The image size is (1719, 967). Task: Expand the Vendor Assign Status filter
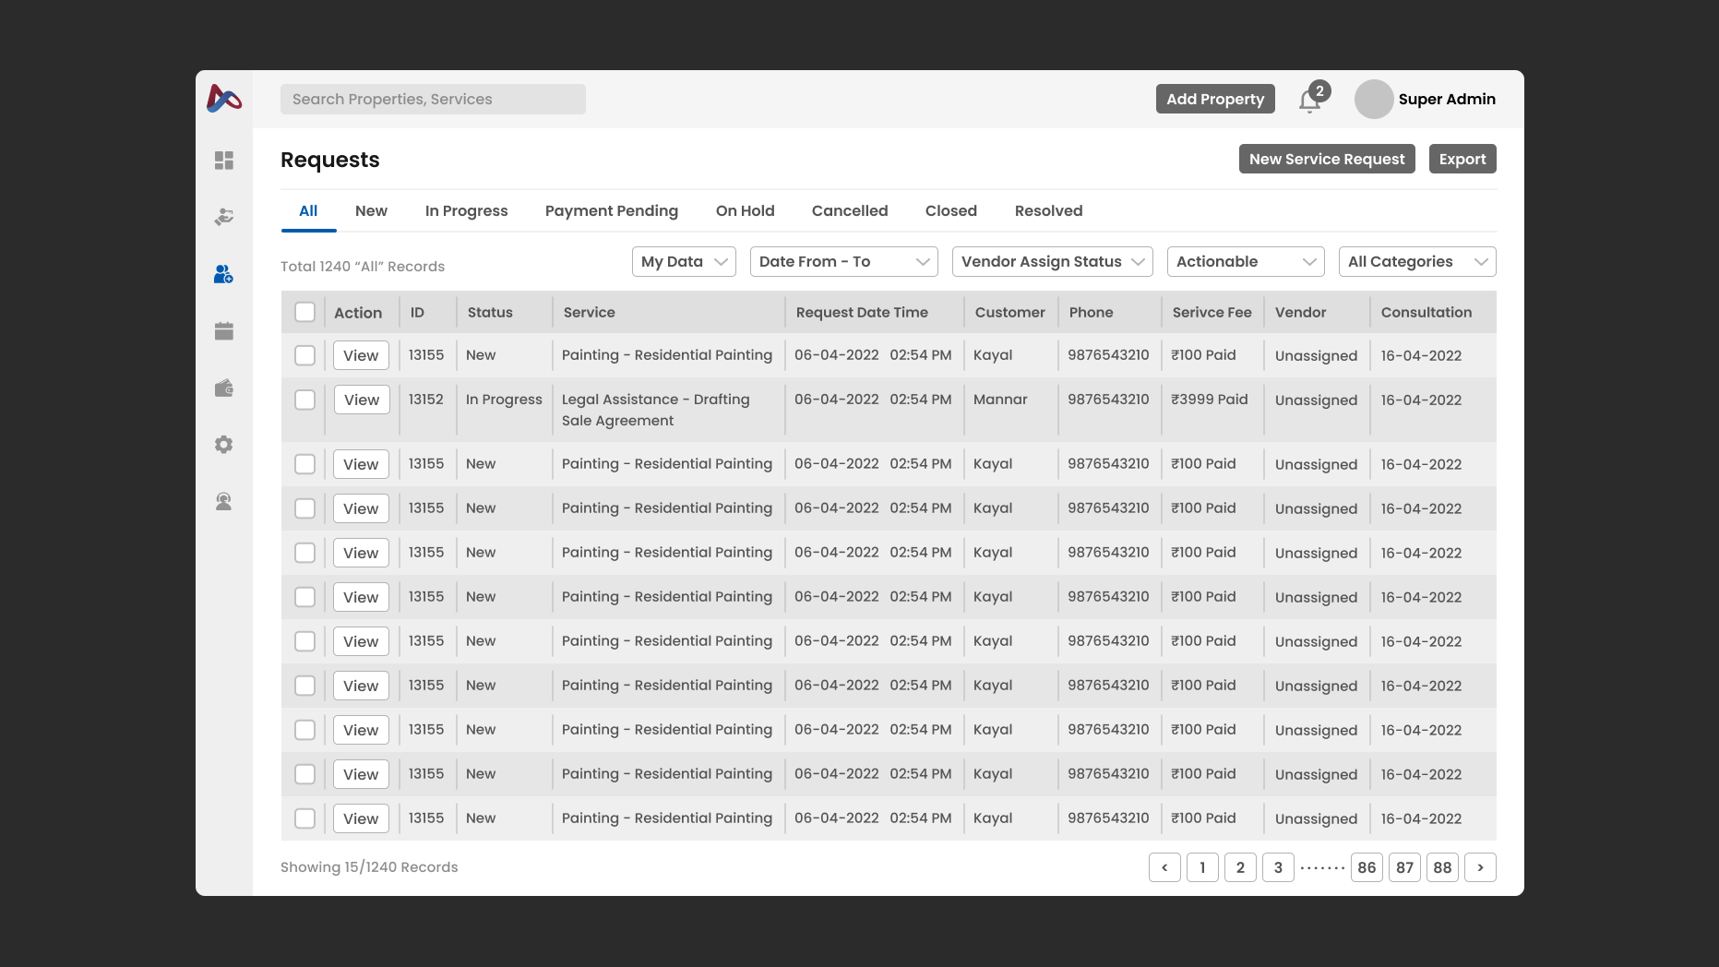[1052, 261]
